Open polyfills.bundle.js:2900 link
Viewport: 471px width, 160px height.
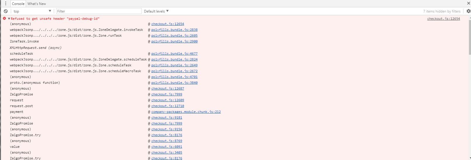pyautogui.click(x=174, y=41)
